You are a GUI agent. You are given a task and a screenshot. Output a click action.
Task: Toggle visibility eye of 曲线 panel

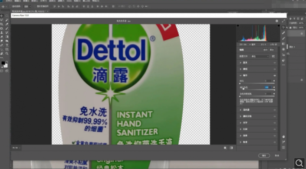[275, 69]
